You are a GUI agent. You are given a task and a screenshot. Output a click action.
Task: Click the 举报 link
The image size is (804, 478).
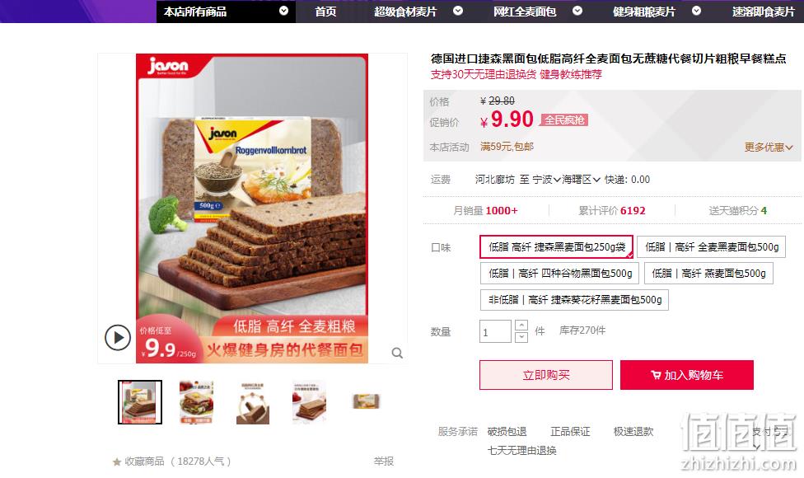coord(384,461)
